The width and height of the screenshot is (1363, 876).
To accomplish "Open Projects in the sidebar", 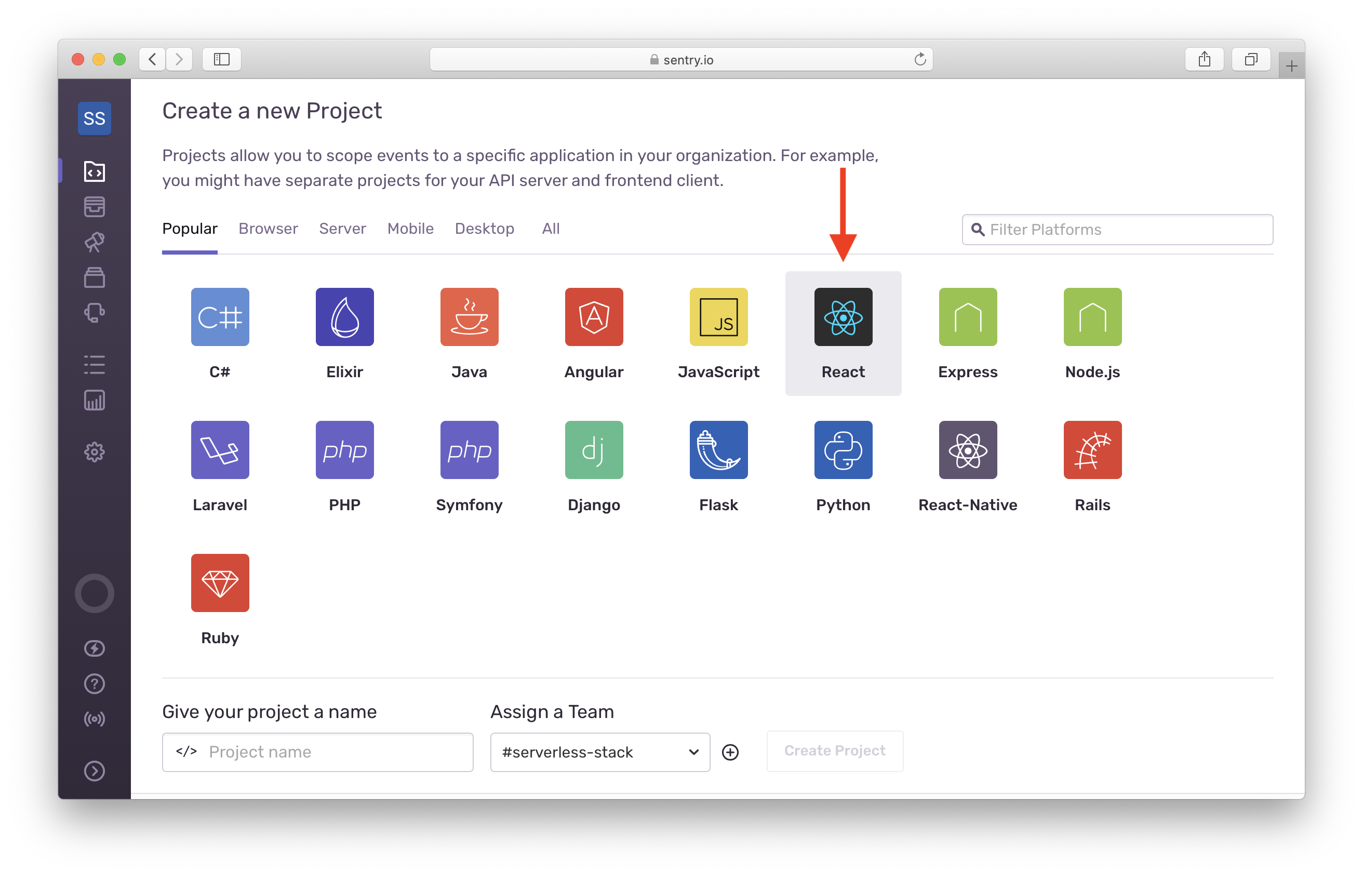I will (x=95, y=171).
